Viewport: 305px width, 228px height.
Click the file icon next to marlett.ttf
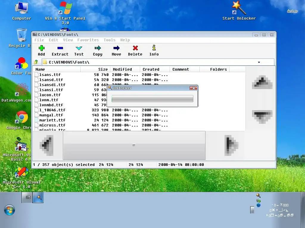(x=36, y=120)
